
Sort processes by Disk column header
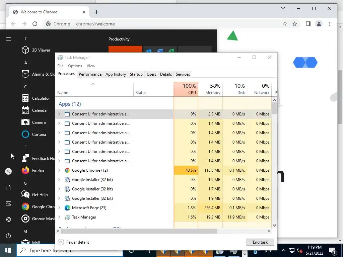tap(235, 89)
